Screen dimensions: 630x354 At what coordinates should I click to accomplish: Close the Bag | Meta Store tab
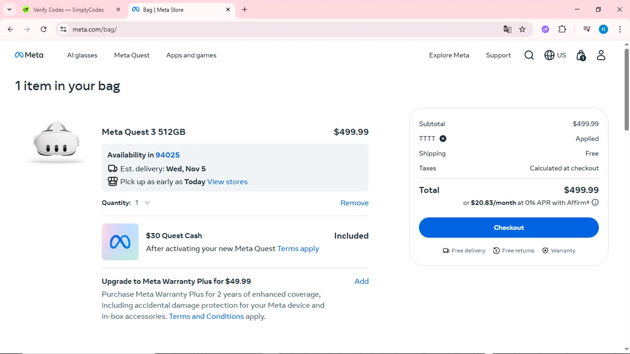tap(228, 9)
